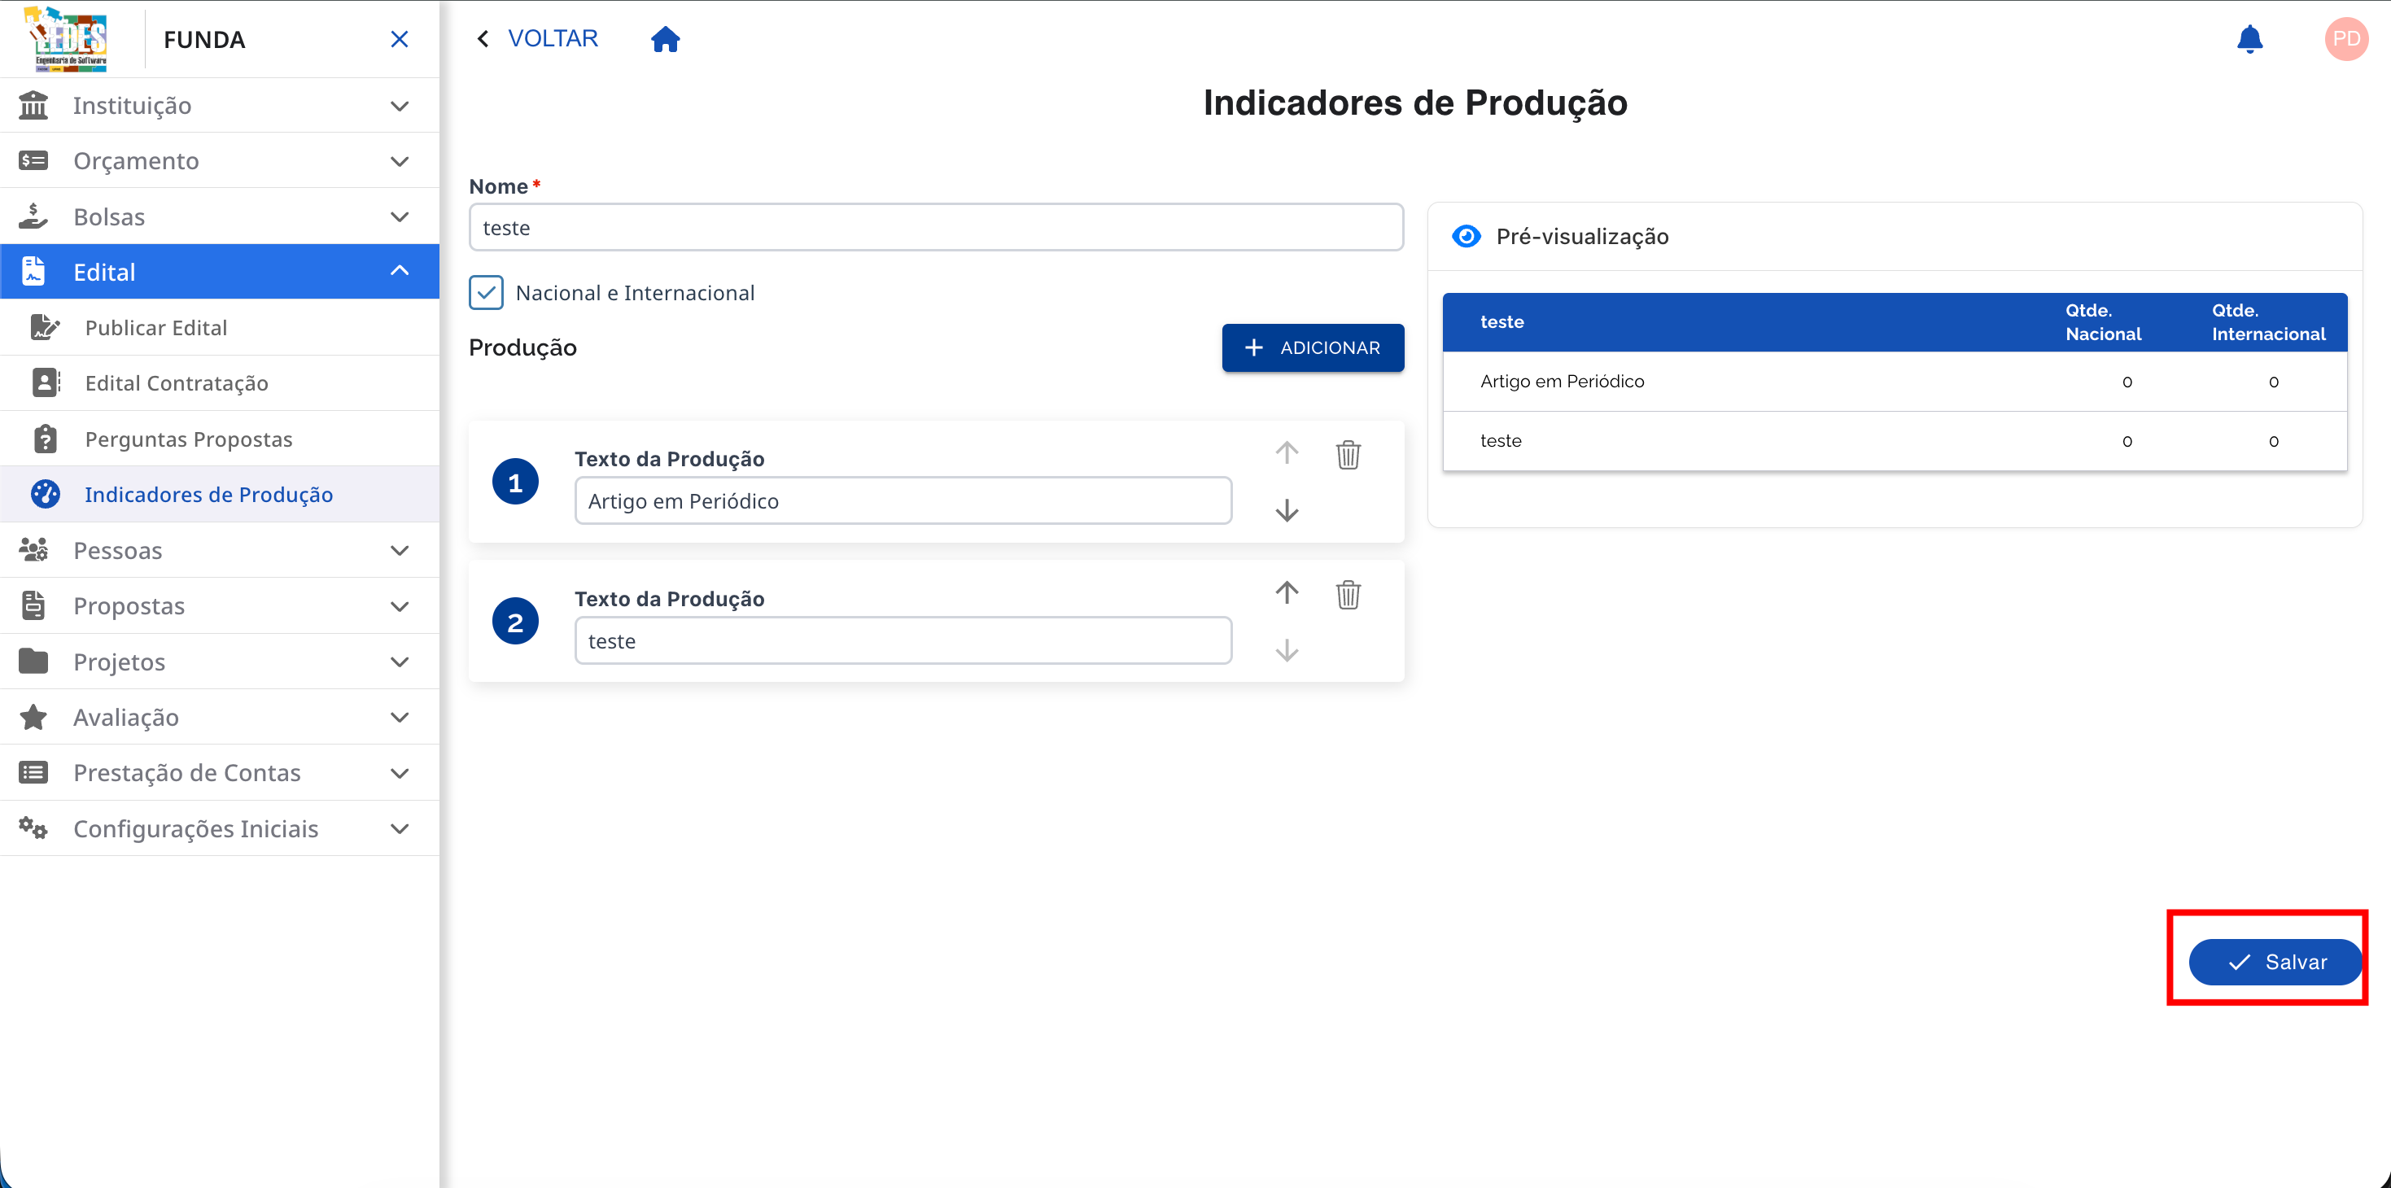Viewport: 2391px width, 1188px height.
Task: Move production item 1 down
Action: pyautogui.click(x=1287, y=510)
